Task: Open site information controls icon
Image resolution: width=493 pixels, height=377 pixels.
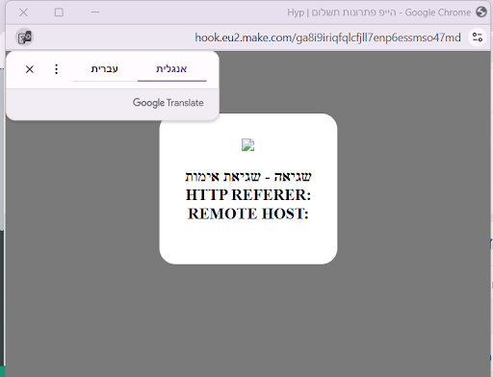Action: 478,38
